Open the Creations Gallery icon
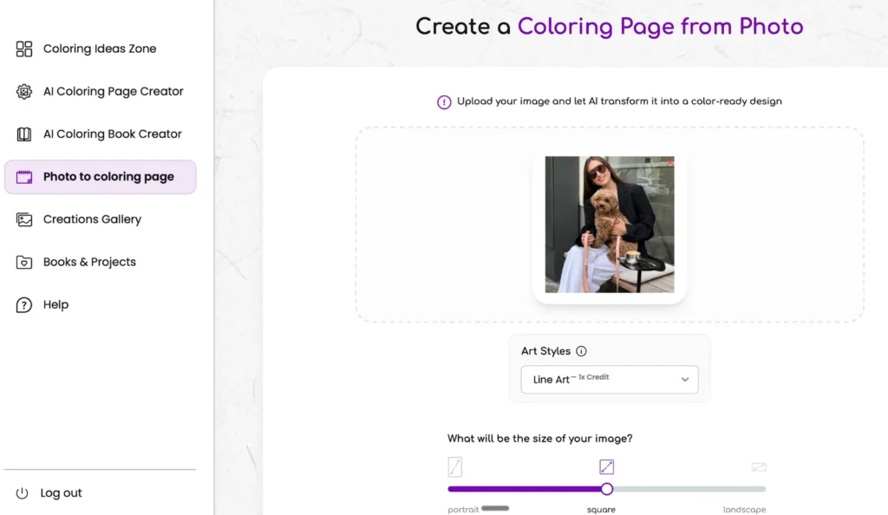This screenshot has height=515, width=888. coord(24,219)
